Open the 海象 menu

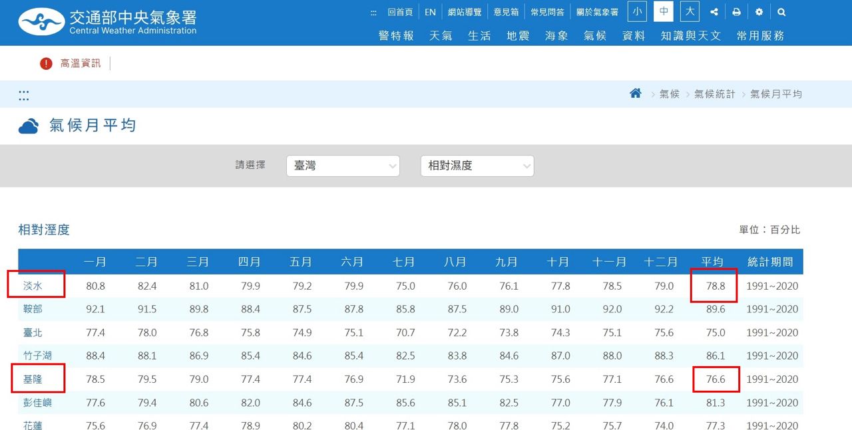(556, 36)
